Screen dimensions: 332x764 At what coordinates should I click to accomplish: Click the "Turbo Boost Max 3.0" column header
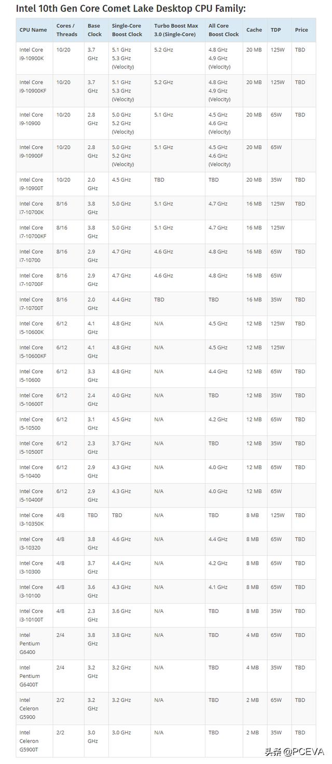[176, 30]
